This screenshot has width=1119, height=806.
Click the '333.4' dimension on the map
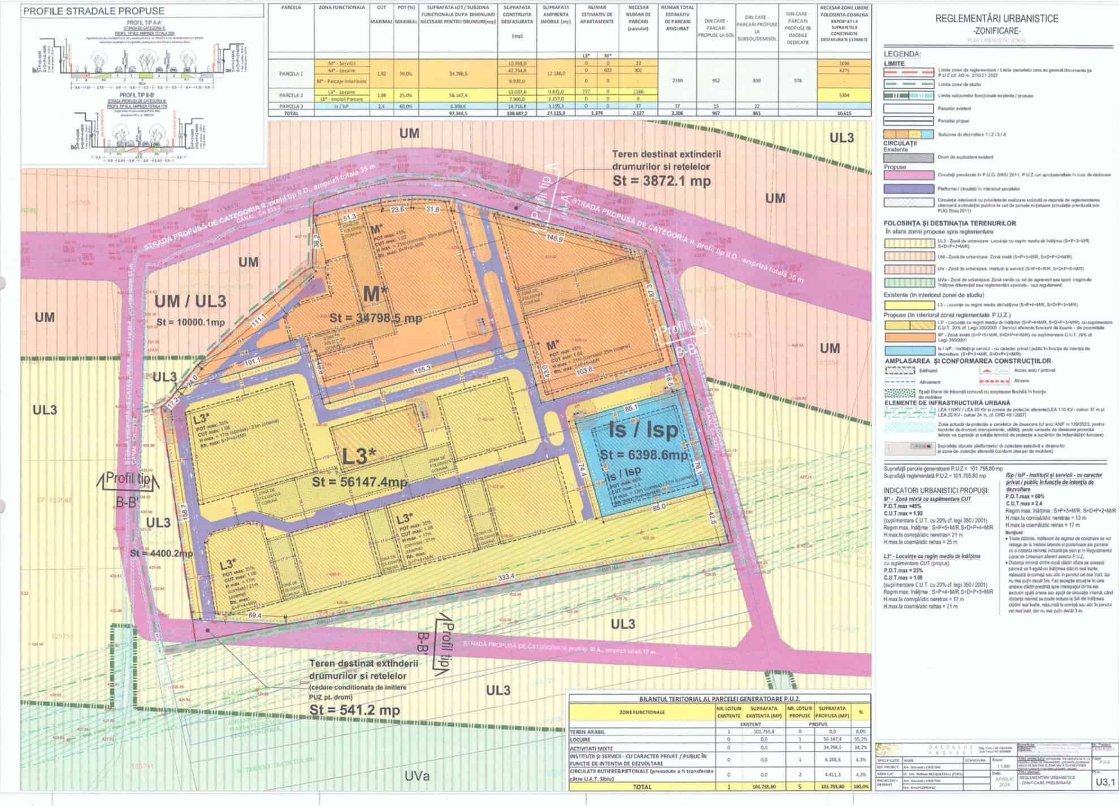click(506, 577)
